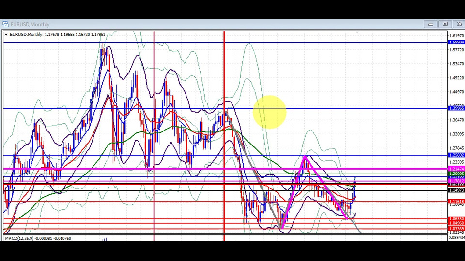This screenshot has height=261, width=465.
Task: Click the triangle arrow before EURUSD,Monthly label
Action: click(x=6, y=35)
